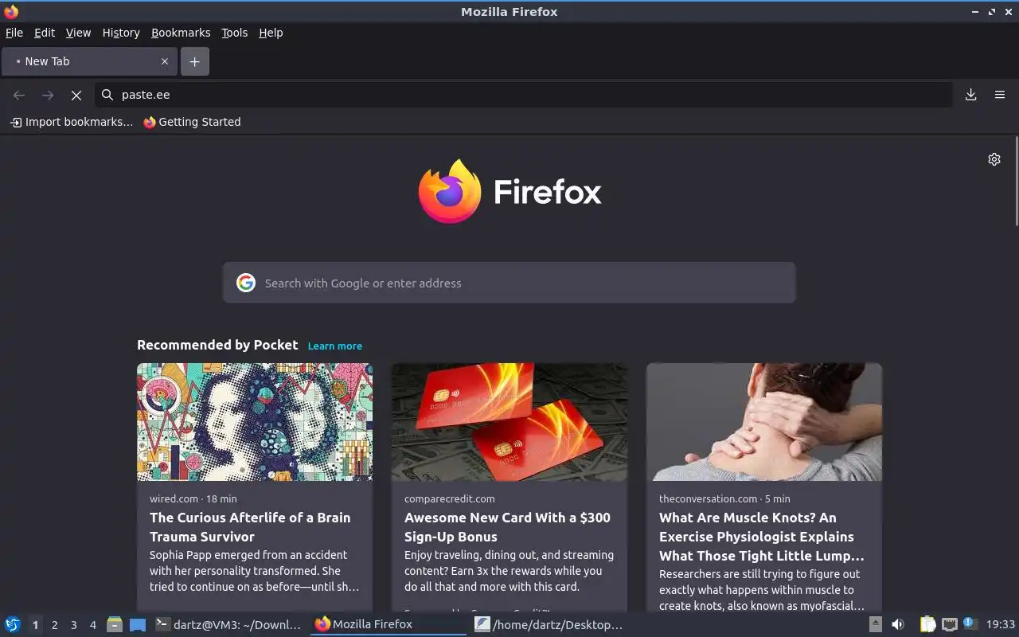The height and width of the screenshot is (637, 1019).
Task: Open the hamburger application menu
Action: coord(1000,95)
